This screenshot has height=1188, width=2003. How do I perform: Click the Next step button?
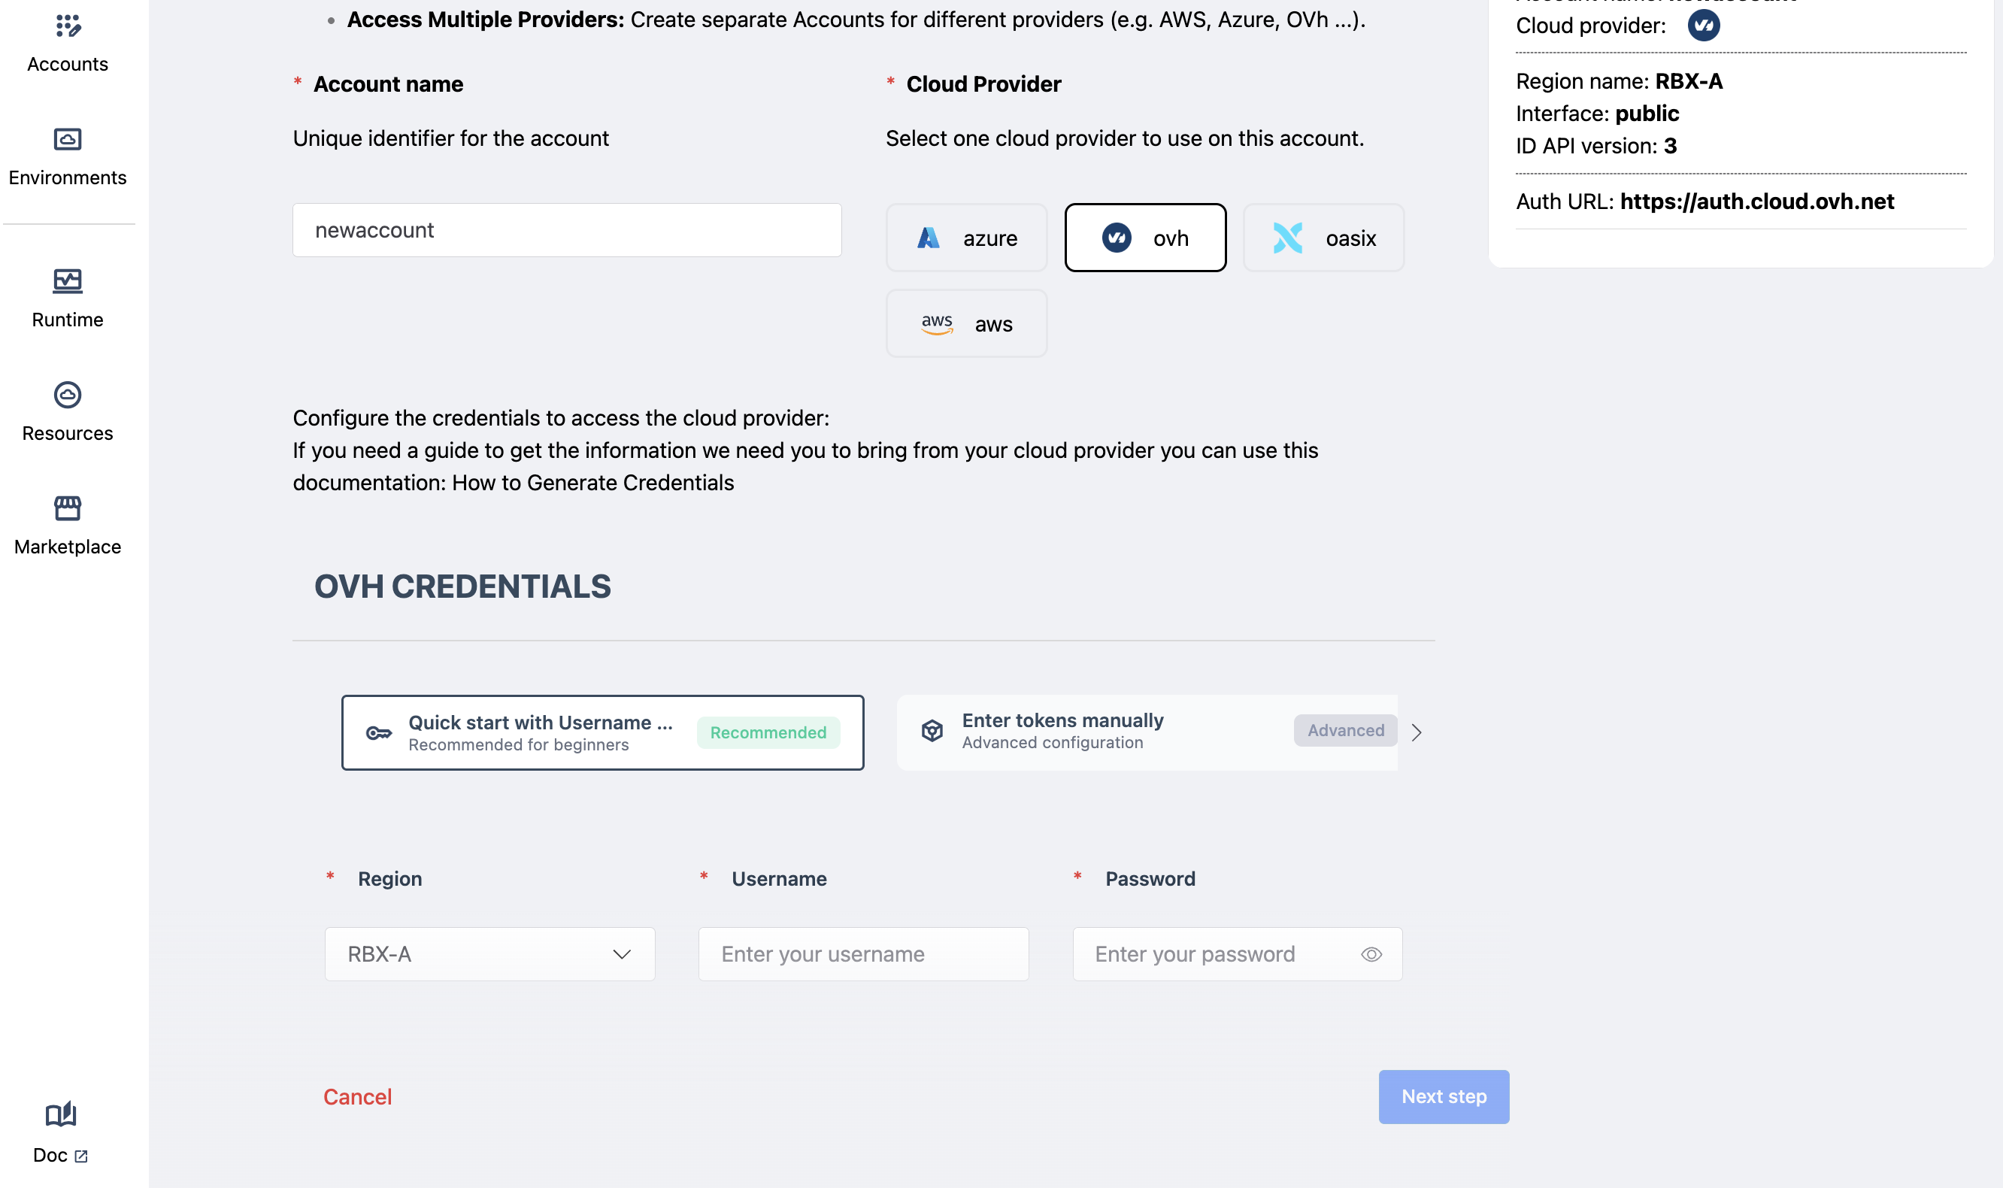click(1444, 1097)
